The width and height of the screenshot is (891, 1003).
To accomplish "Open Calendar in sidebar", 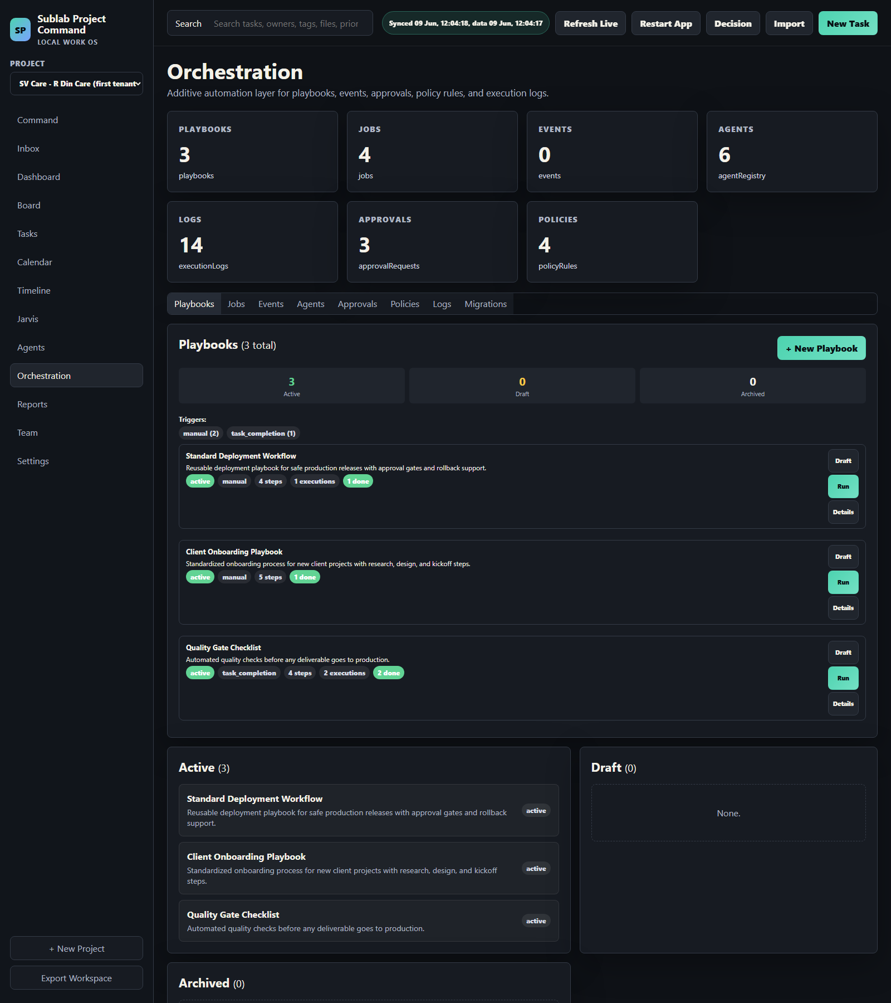I will pos(76,262).
